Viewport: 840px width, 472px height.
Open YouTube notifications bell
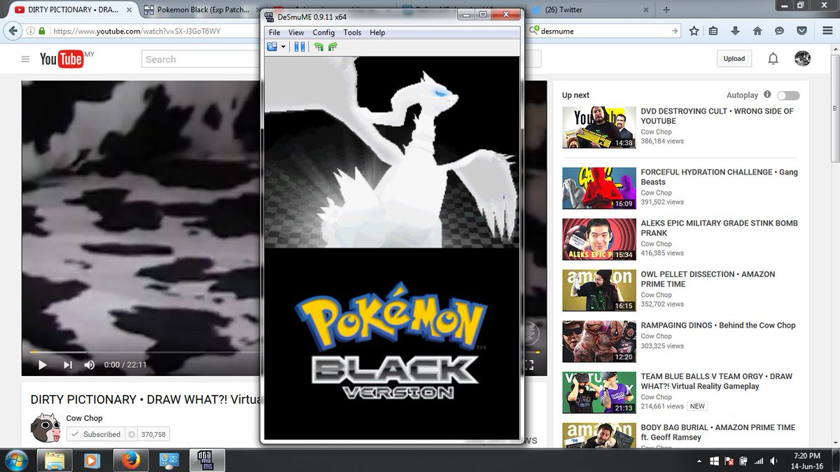[x=773, y=59]
